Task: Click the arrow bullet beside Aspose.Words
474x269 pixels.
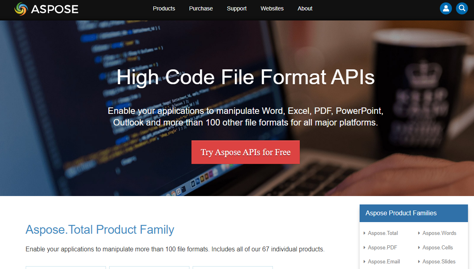Action: tap(419, 233)
